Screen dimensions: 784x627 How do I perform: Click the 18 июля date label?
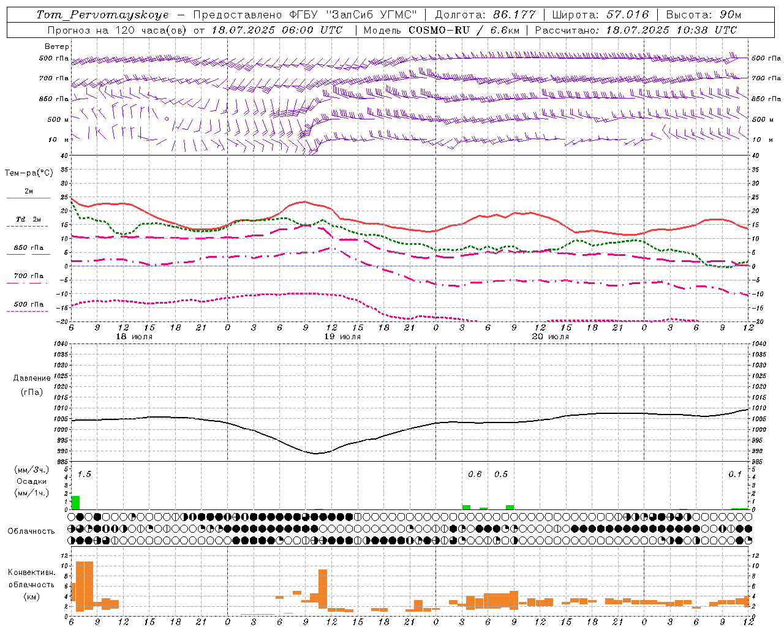(134, 337)
